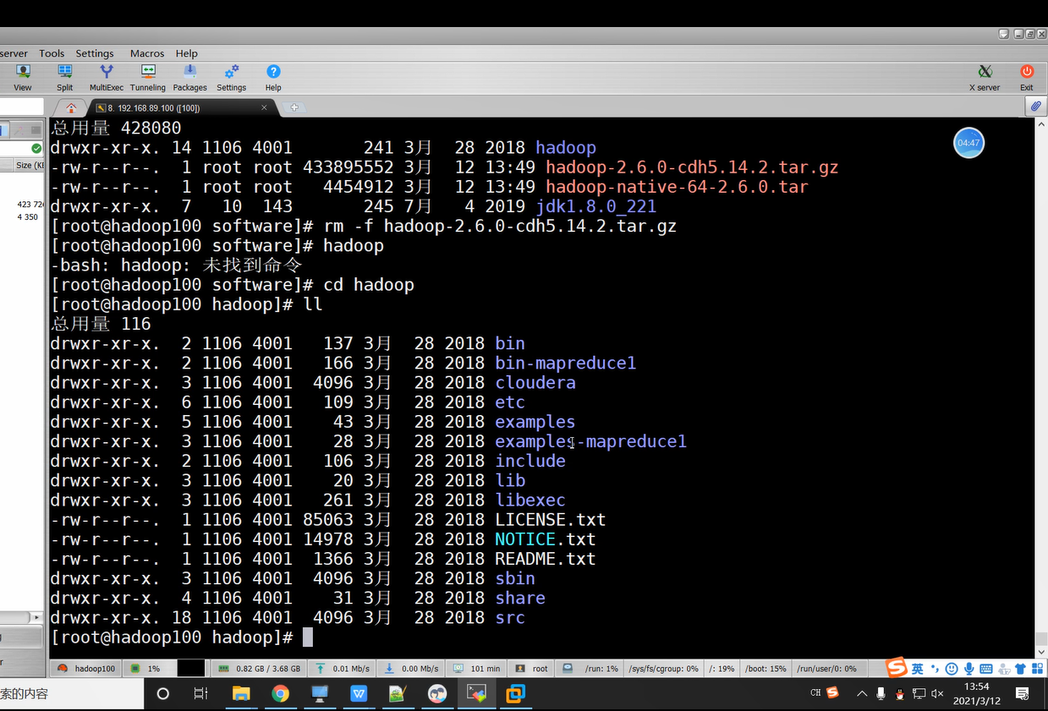Open File Explorer from the taskbar

(241, 694)
